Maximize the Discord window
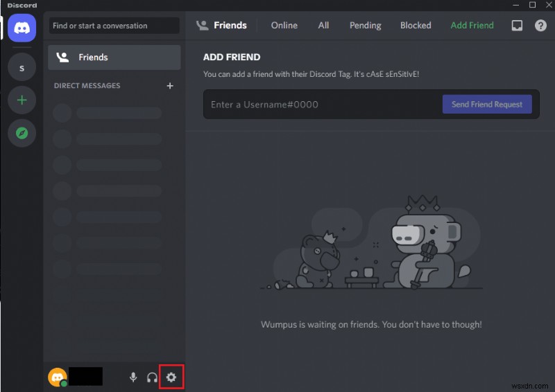Viewport: 555px width, 392px height. pyautogui.click(x=532, y=5)
